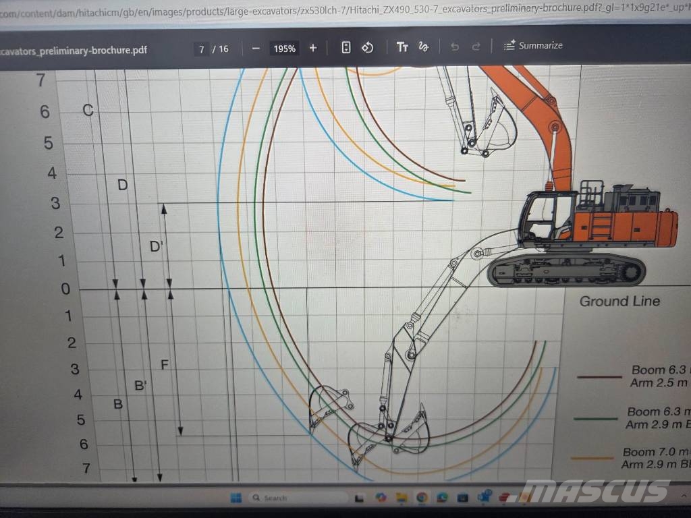
Task: Open Outlook from the taskbar
Action: click(x=485, y=497)
